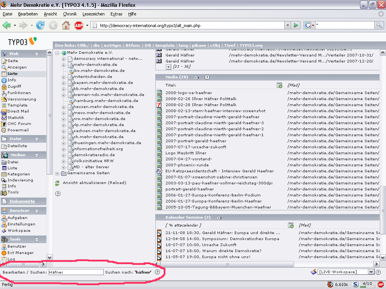Open the Direct Mail module
Image resolution: width=386 pixels, height=289 pixels.
(18, 111)
